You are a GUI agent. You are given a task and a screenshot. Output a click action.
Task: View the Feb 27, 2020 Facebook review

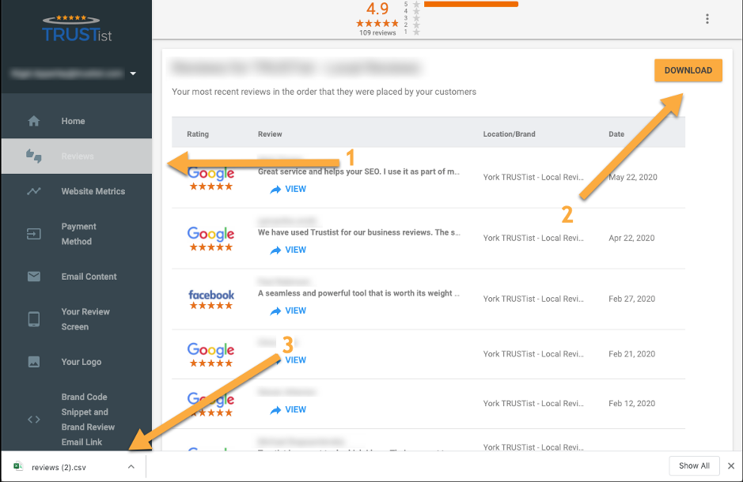click(289, 311)
